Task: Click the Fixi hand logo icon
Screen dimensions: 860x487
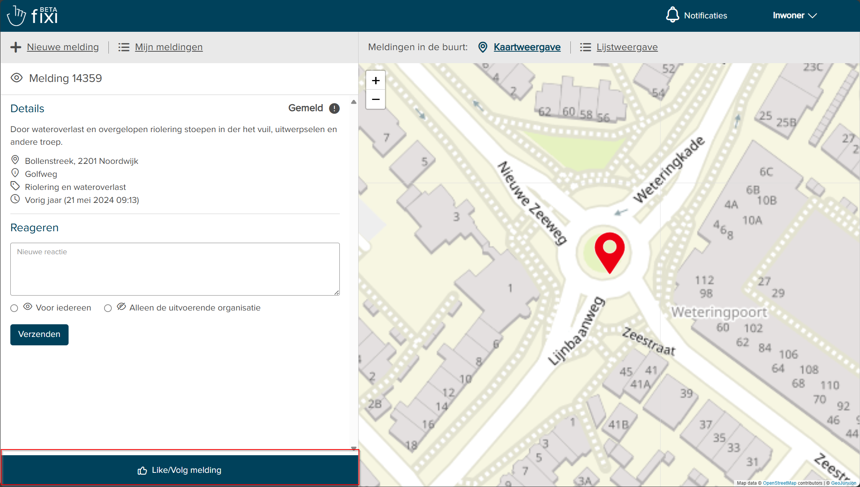Action: (17, 16)
